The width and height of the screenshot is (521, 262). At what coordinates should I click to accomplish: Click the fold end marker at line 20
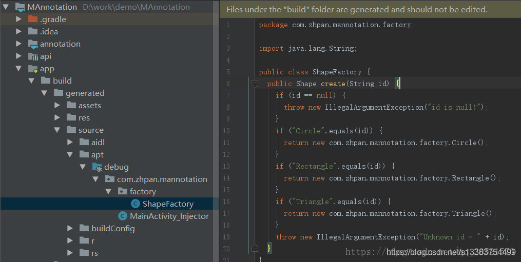255,248
